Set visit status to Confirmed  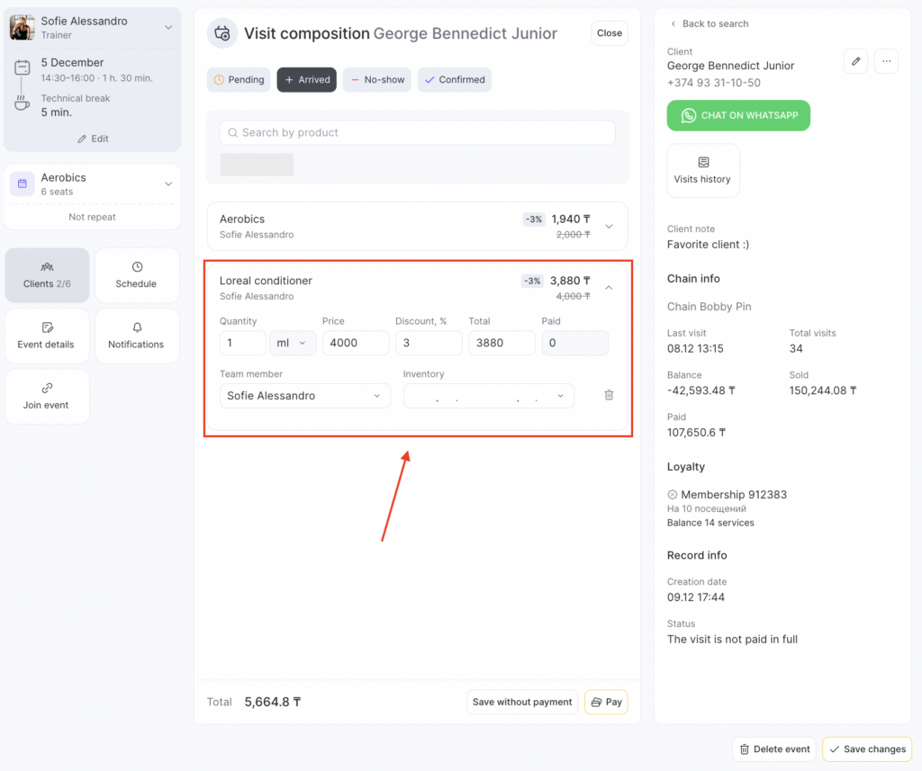coord(454,79)
